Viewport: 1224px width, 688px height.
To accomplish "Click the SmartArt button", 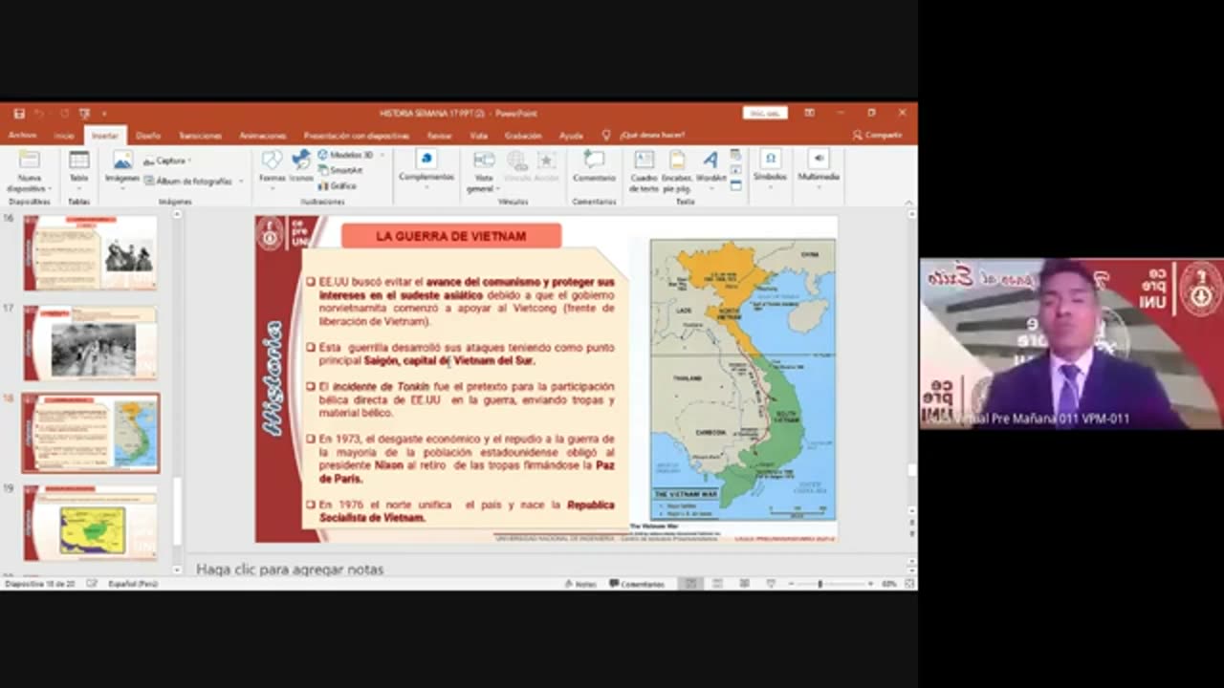I will 340,170.
